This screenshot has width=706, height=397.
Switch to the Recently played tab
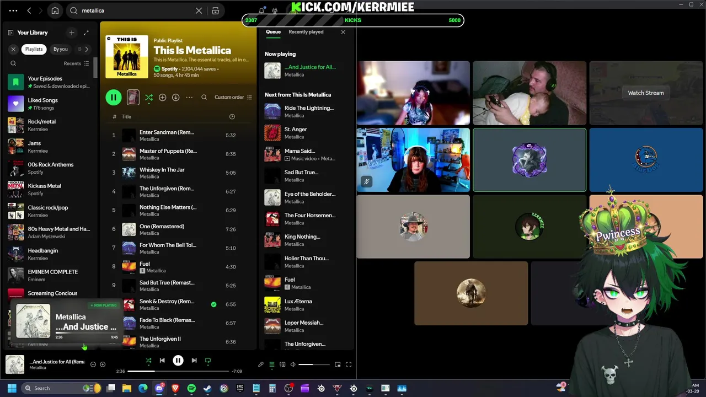[x=306, y=32]
